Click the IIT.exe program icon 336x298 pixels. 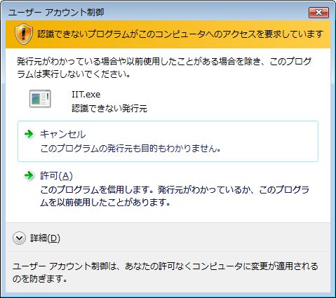tap(40, 99)
